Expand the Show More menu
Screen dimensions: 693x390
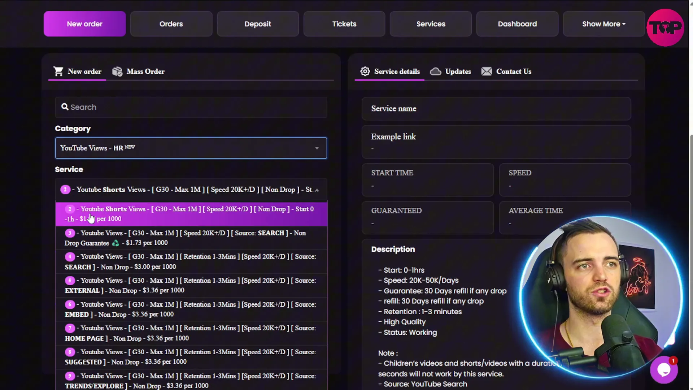click(x=604, y=24)
